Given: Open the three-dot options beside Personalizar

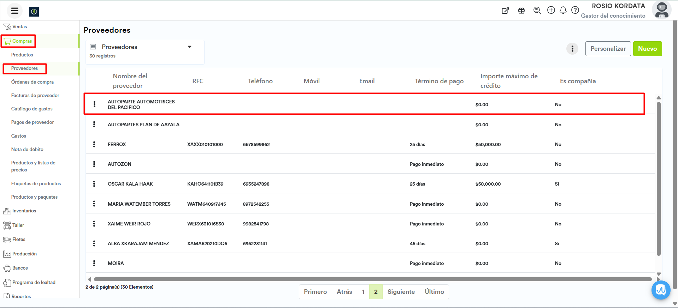Looking at the screenshot, I should 572,49.
